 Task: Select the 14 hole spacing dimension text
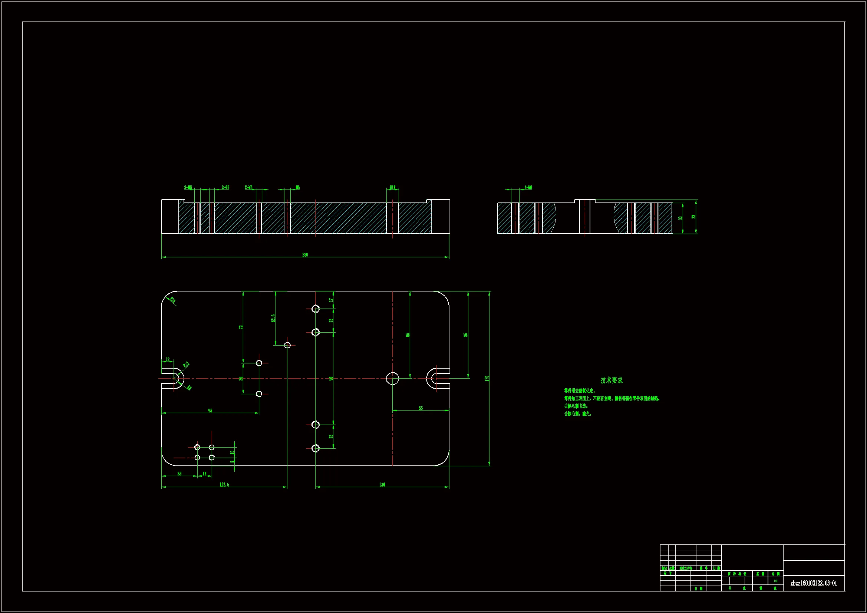click(205, 474)
